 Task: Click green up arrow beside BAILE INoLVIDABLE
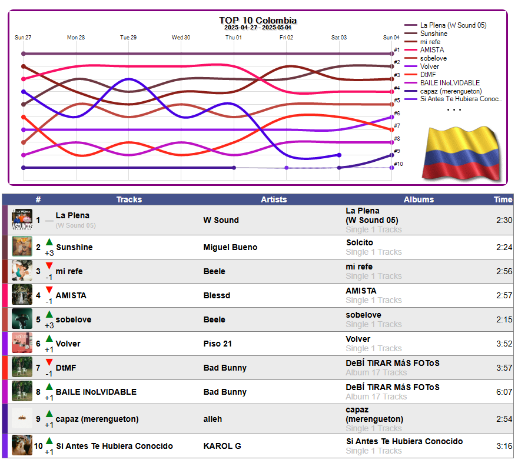(49, 387)
